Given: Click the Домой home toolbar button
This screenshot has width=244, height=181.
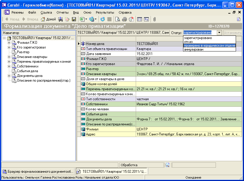Looking at the screenshot, I should [x=48, y=19].
